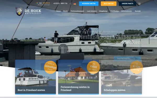Call the phone number +31513 - 499 116
This screenshot has height=98, width=157.
(x=60, y=3)
